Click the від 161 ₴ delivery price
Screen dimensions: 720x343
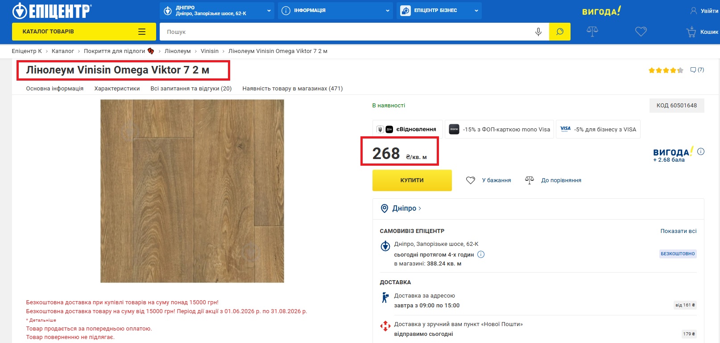tap(685, 305)
